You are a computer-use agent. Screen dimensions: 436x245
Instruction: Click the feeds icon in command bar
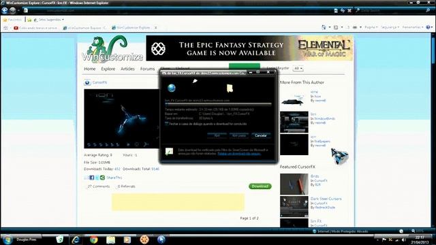(336, 27)
